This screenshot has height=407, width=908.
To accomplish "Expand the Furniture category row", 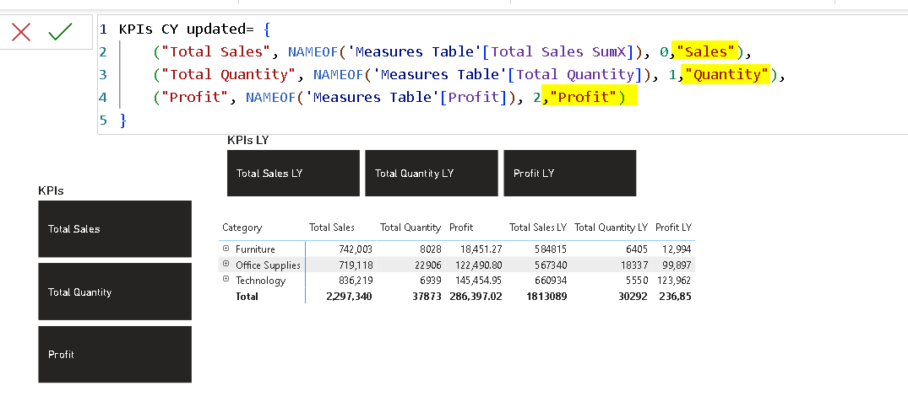I will [226, 249].
